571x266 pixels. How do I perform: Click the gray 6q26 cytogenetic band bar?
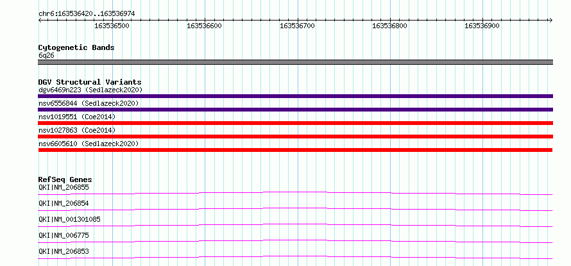295,62
